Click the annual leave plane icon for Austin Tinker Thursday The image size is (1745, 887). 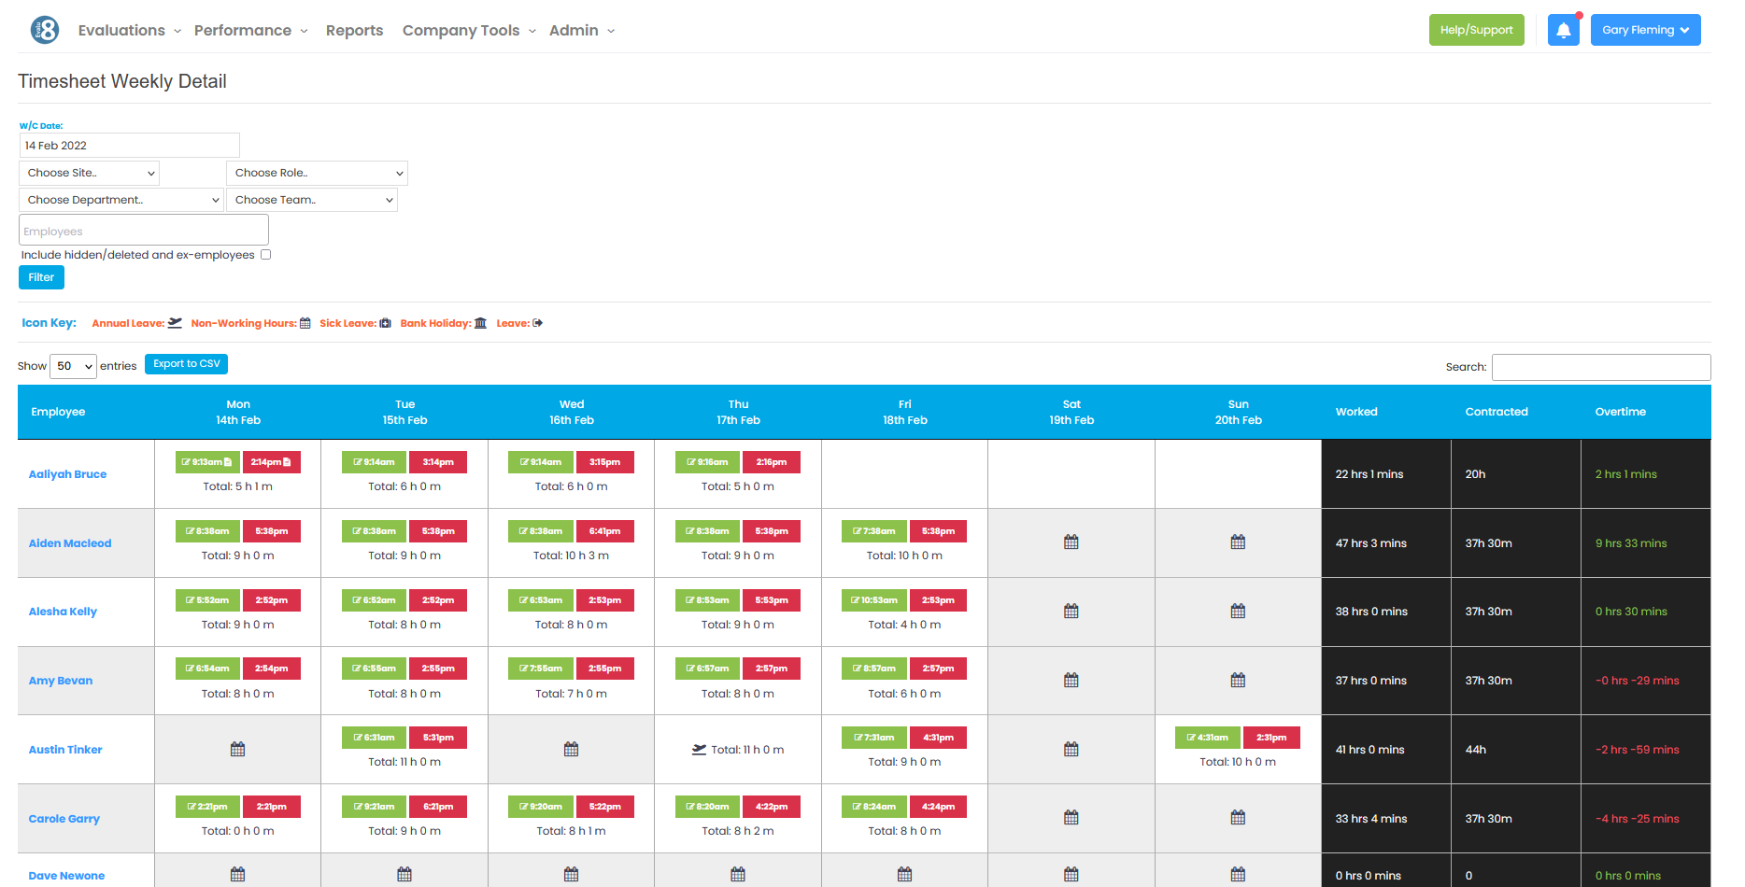click(x=698, y=749)
